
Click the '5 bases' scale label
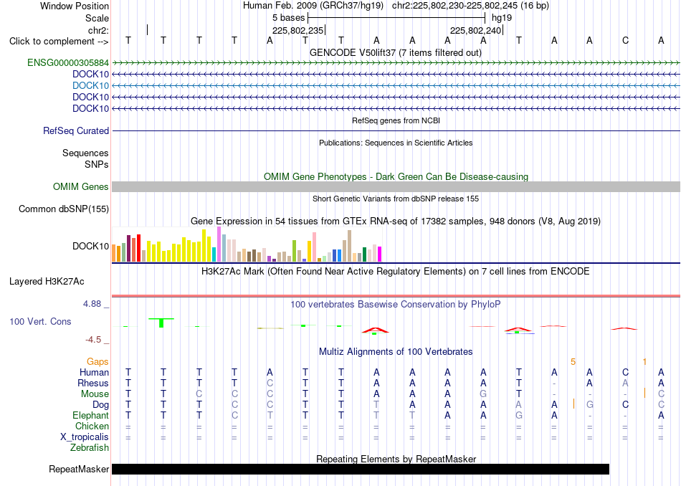(289, 18)
